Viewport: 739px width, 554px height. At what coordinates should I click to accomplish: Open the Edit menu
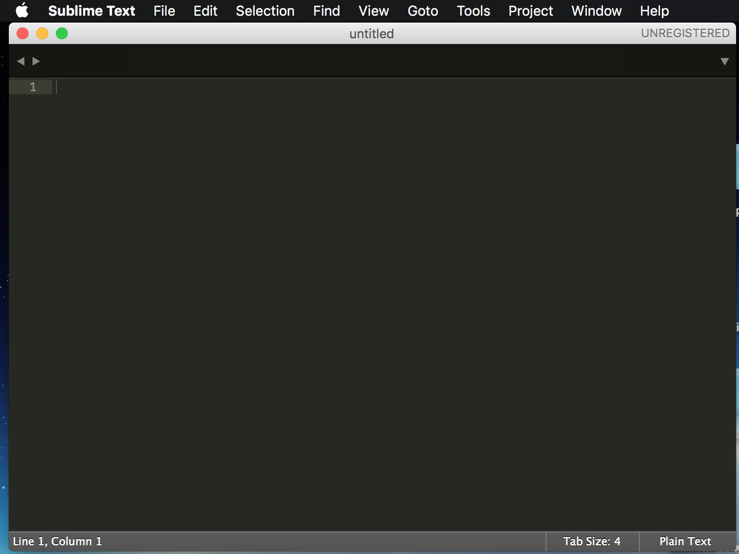205,11
